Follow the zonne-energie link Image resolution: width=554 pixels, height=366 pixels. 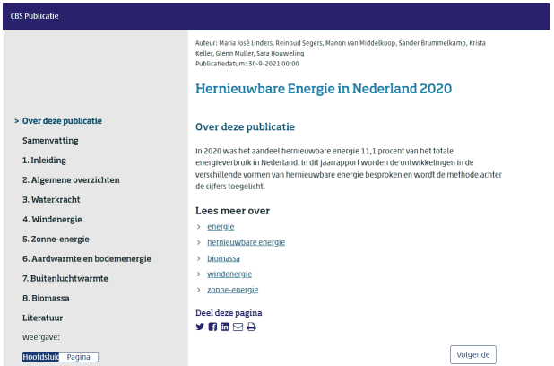[233, 290]
